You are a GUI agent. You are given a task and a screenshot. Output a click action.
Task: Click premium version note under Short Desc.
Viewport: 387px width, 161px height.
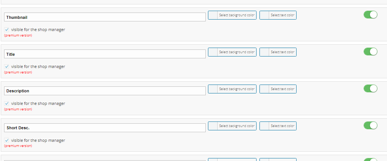click(x=18, y=146)
